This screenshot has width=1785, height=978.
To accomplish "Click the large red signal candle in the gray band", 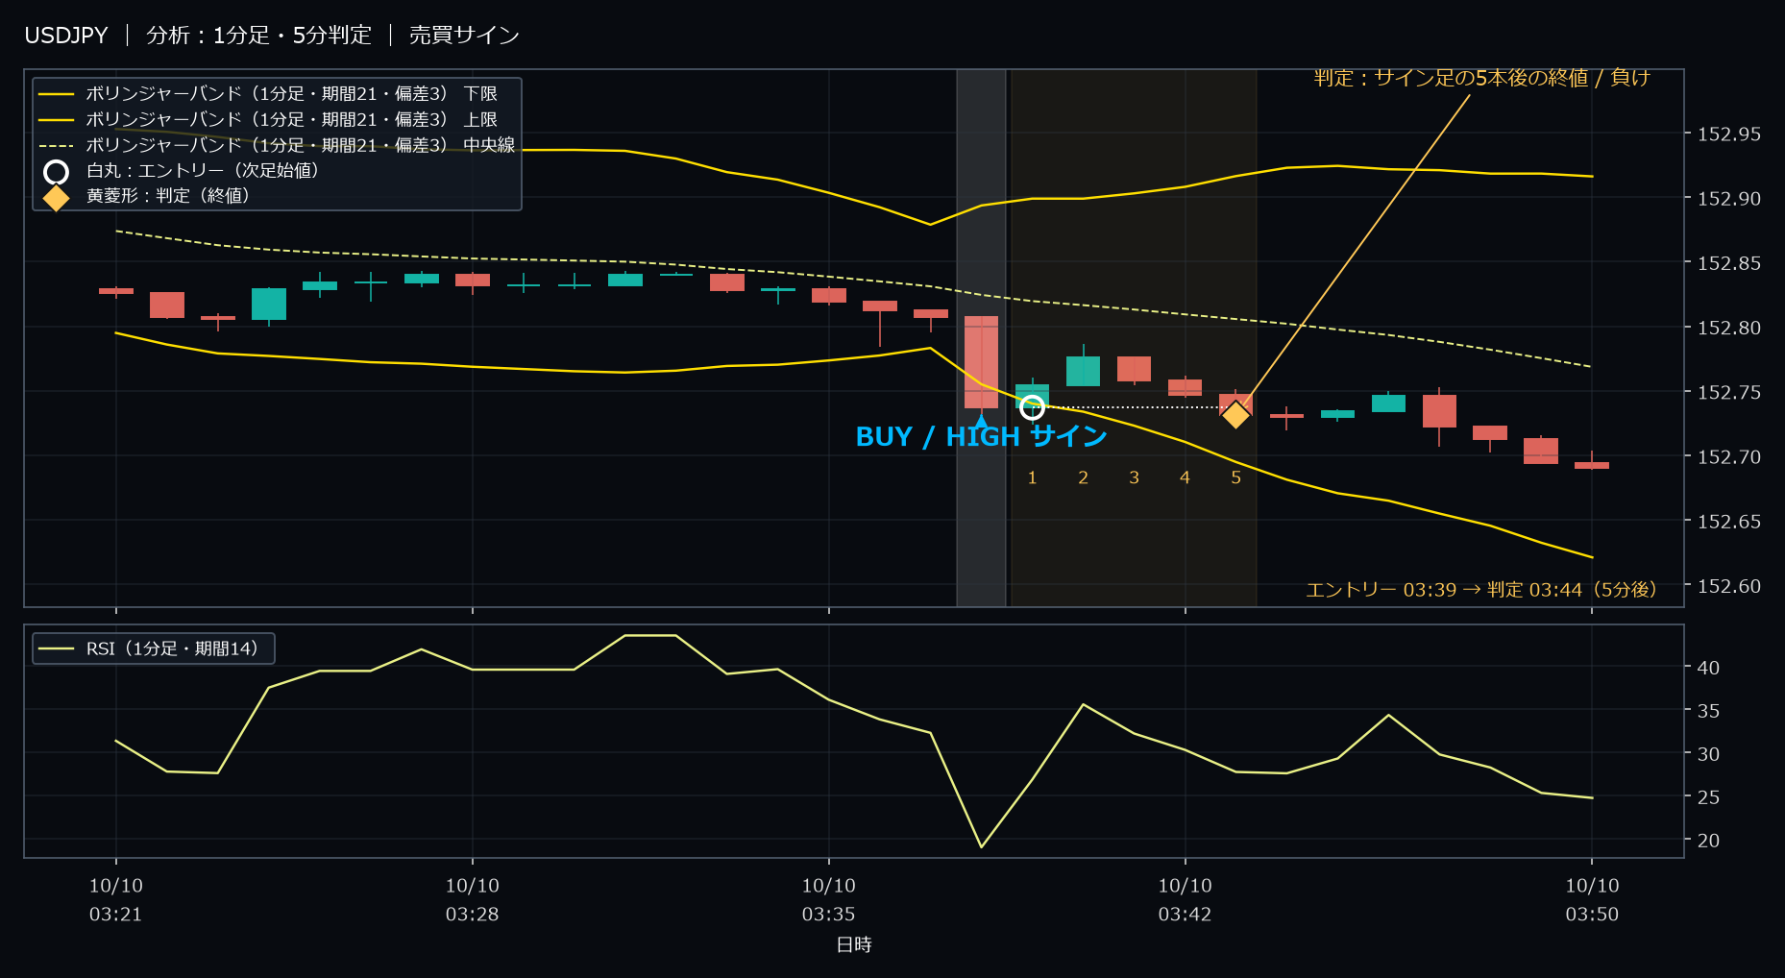I will tap(981, 361).
